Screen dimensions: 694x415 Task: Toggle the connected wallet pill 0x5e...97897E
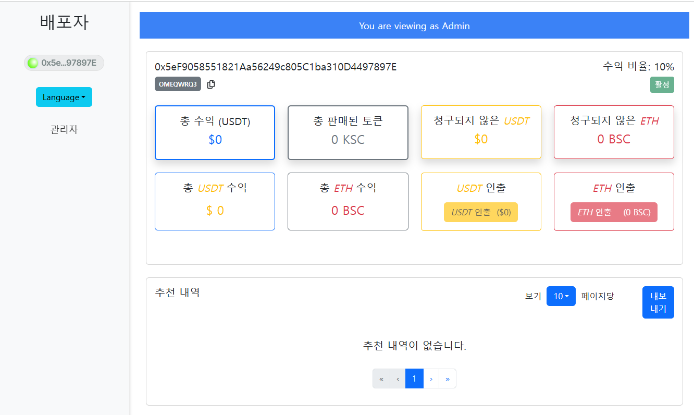(64, 63)
